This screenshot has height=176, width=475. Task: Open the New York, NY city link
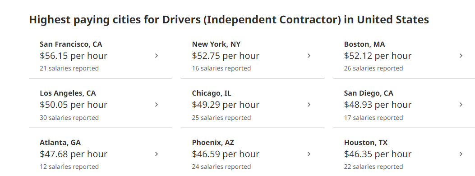pos(216,44)
